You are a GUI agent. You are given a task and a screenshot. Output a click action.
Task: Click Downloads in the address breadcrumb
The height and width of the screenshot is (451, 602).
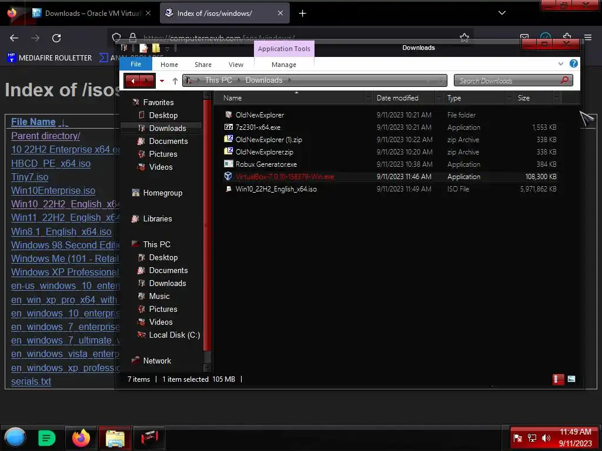coord(264,80)
